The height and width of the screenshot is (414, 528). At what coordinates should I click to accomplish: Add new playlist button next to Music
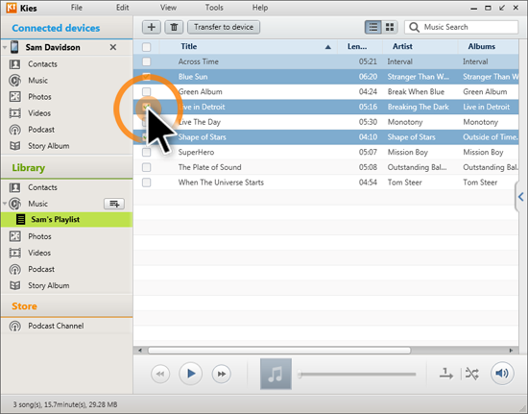coord(114,204)
